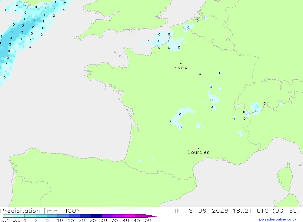Click the 2-5 mm legend swatch
The height and width of the screenshot is (222, 303).
coord(41,216)
